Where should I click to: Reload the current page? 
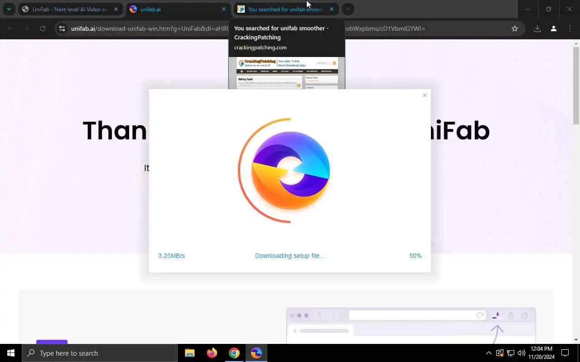pyautogui.click(x=43, y=29)
